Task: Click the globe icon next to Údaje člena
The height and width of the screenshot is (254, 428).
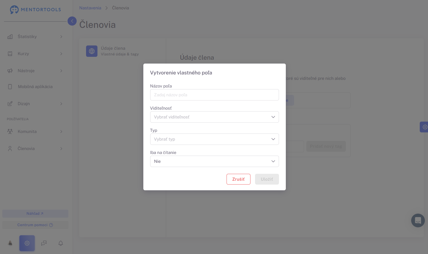Action: point(92,51)
